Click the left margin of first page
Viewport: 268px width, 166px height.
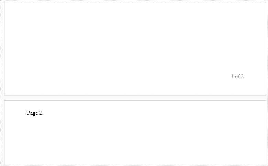click(14, 41)
